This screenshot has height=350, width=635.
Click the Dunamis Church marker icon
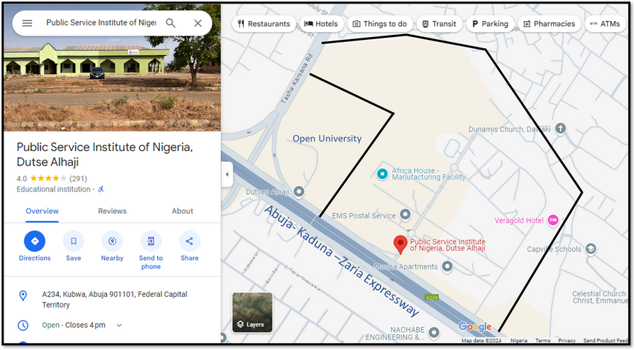coord(560,129)
